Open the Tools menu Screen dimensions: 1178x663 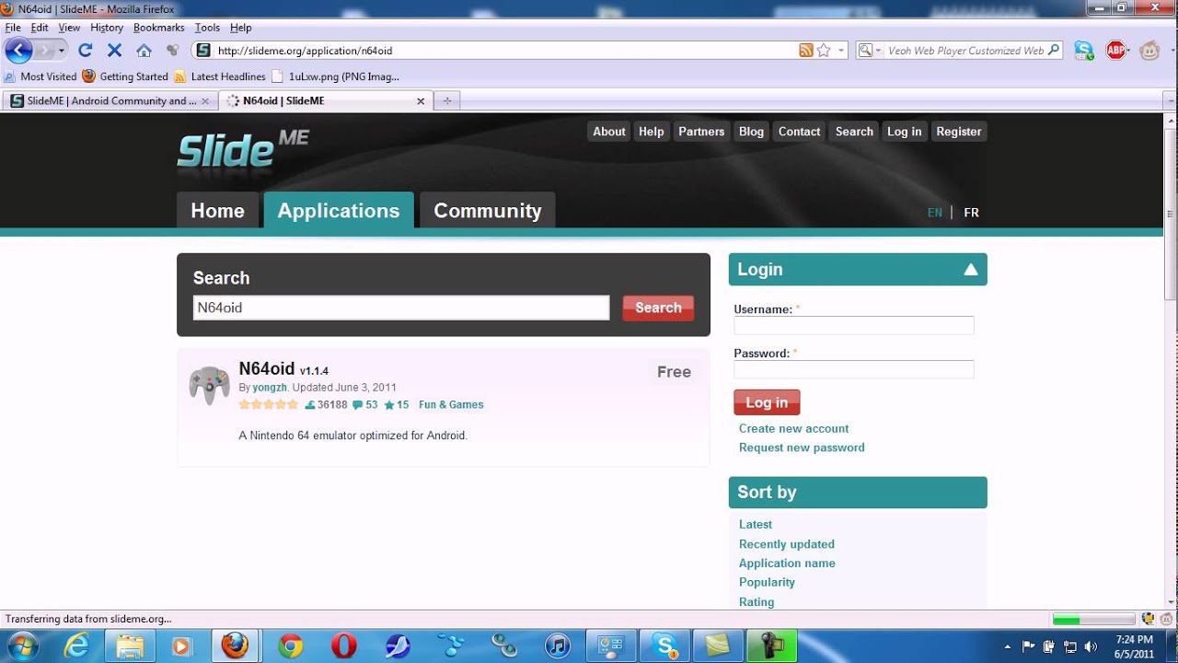click(207, 28)
